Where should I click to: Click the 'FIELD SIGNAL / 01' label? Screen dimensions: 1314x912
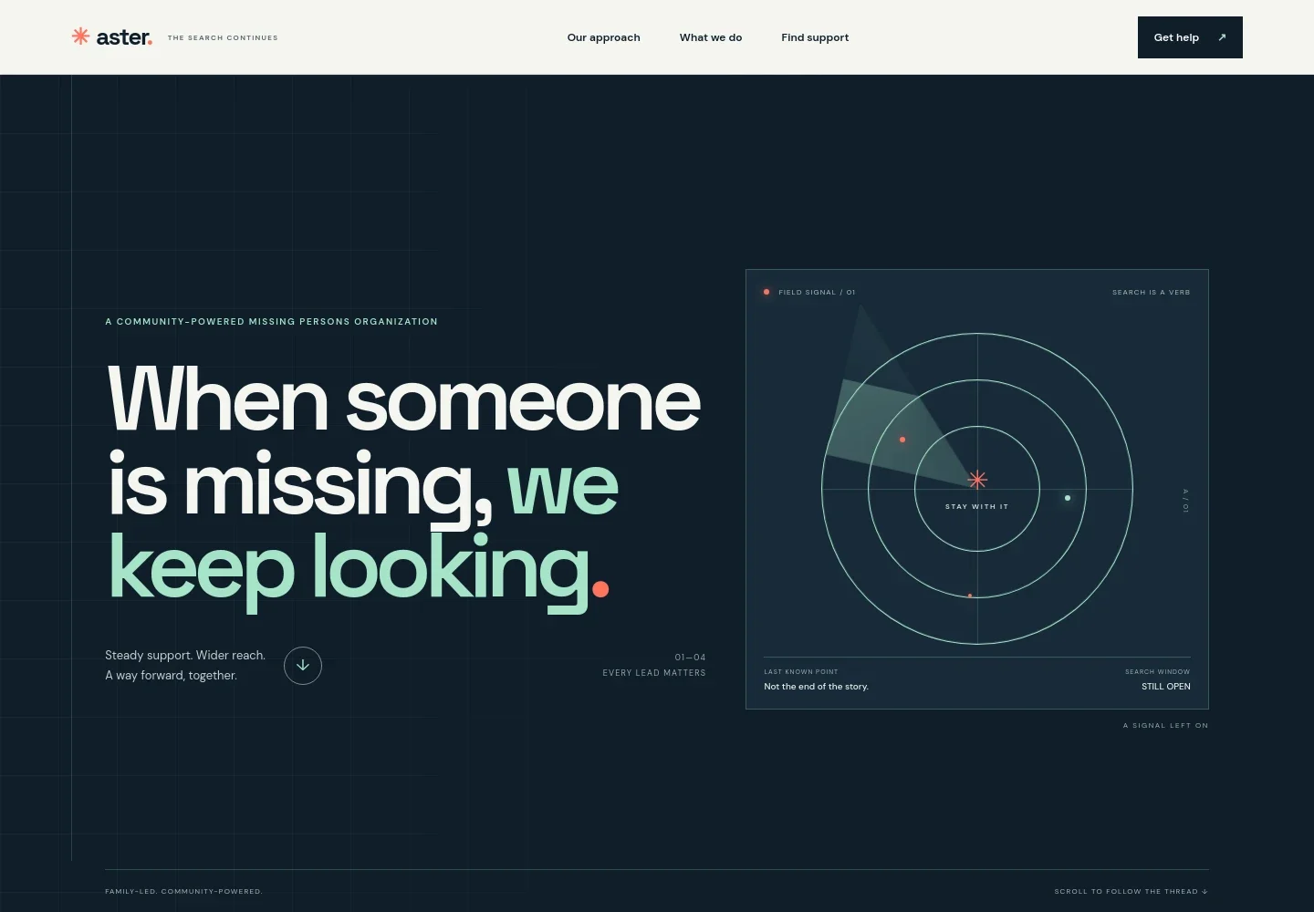coord(817,293)
